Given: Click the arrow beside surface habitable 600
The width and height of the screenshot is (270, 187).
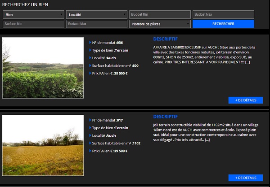Looking at the screenshot, I should 90,65.
